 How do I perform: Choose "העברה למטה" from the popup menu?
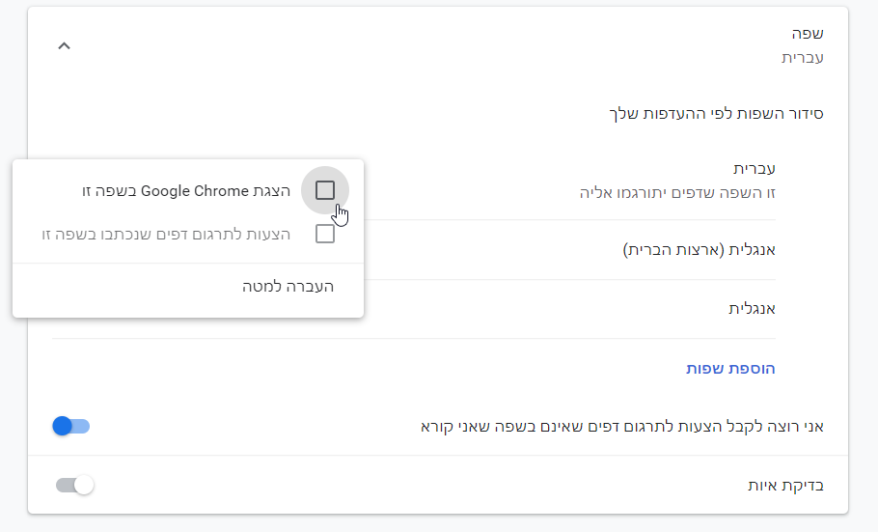pyautogui.click(x=288, y=287)
